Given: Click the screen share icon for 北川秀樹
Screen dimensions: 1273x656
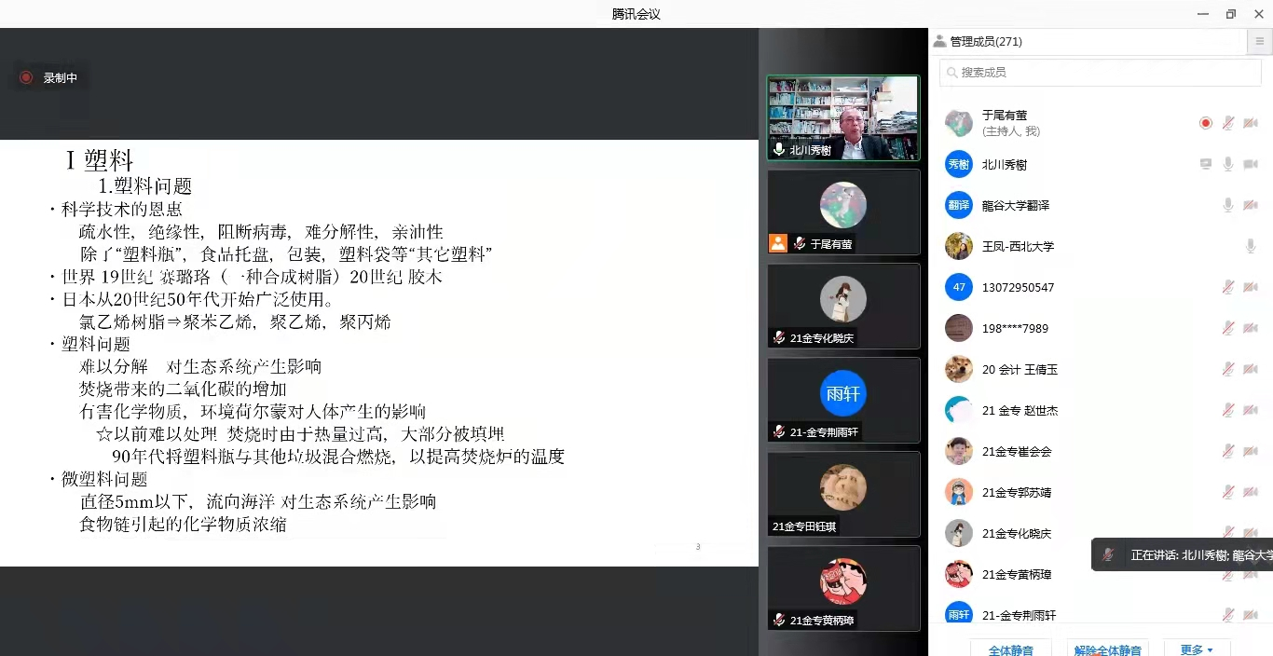Looking at the screenshot, I should [1206, 164].
